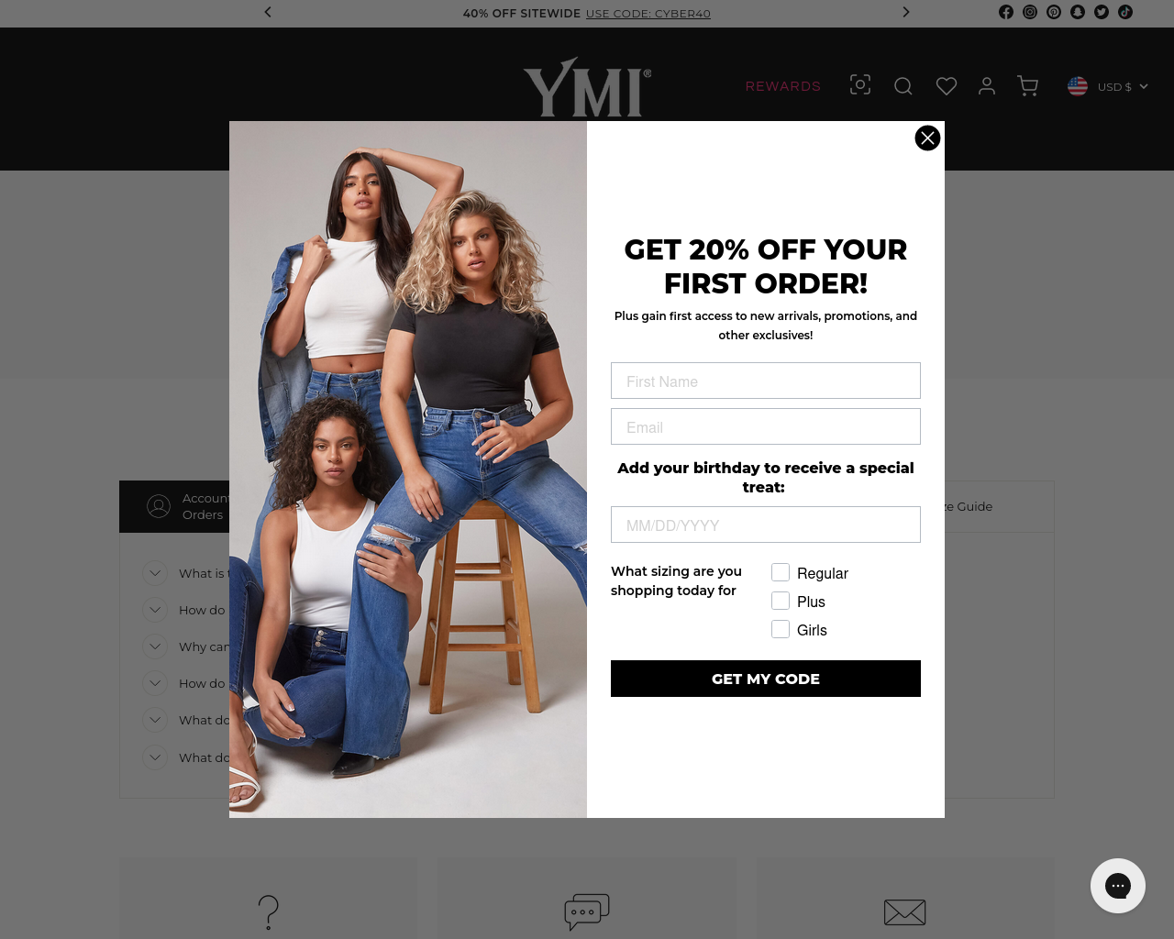Click the search magnifier icon
This screenshot has width=1174, height=939.
pos(903,86)
